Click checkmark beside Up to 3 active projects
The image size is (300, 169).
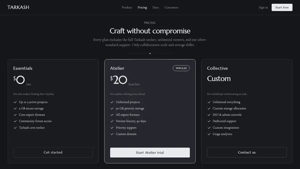click(x=15, y=102)
